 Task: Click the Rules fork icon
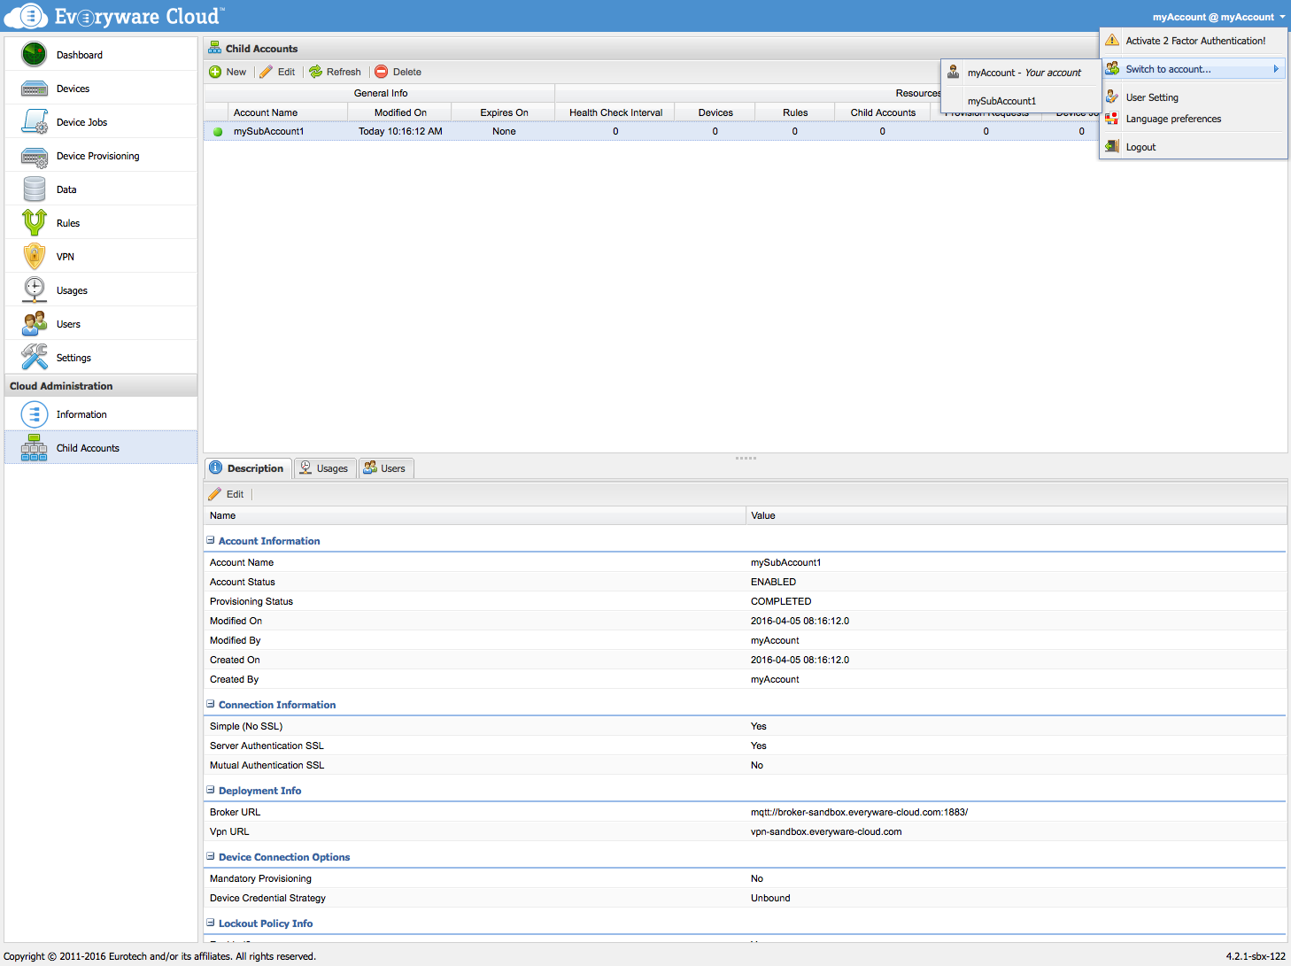coord(34,222)
